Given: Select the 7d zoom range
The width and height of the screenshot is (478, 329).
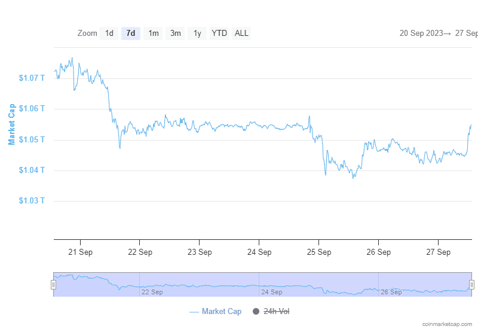Looking at the screenshot, I should tap(130, 33).
